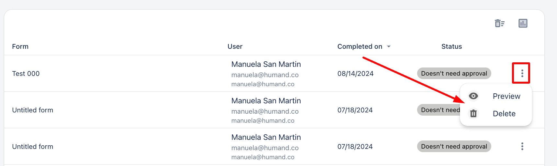Click the Status column header

(451, 47)
